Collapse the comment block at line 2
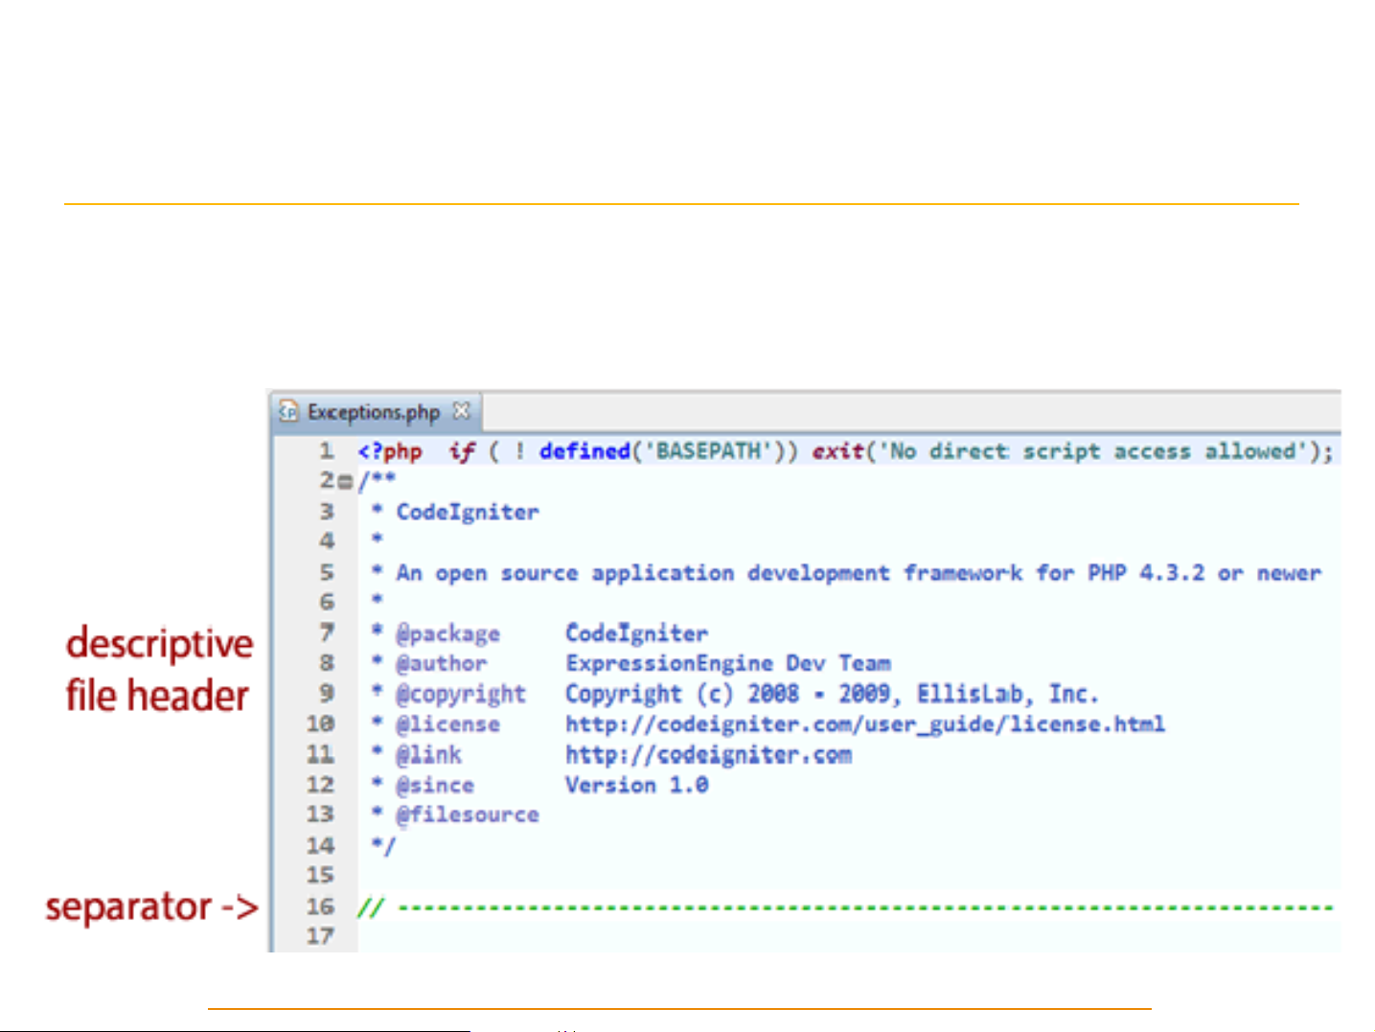This screenshot has width=1375, height=1032. [345, 482]
